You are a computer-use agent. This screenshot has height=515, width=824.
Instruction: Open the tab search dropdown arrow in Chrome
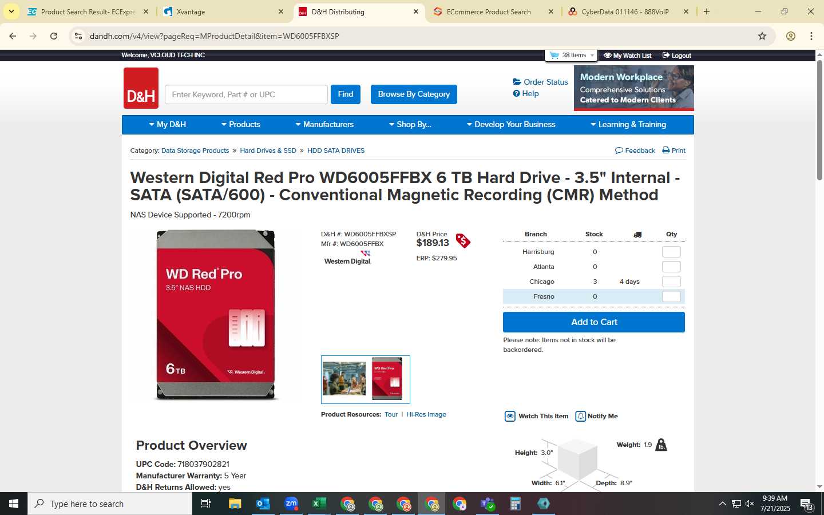pyautogui.click(x=11, y=11)
